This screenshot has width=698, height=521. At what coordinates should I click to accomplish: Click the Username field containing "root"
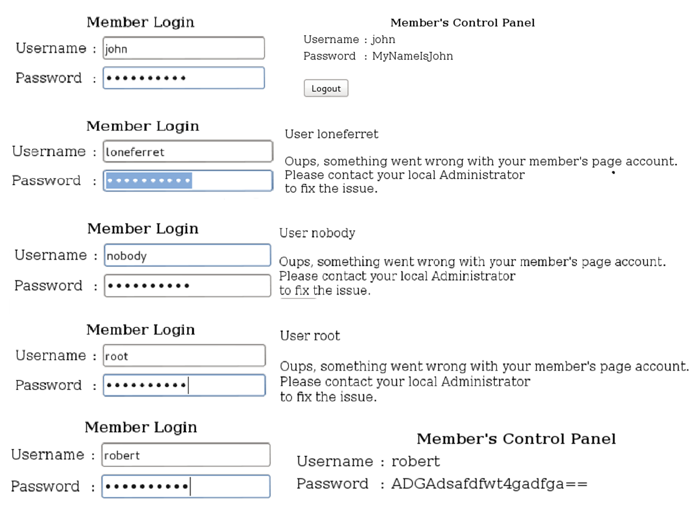pos(184,356)
